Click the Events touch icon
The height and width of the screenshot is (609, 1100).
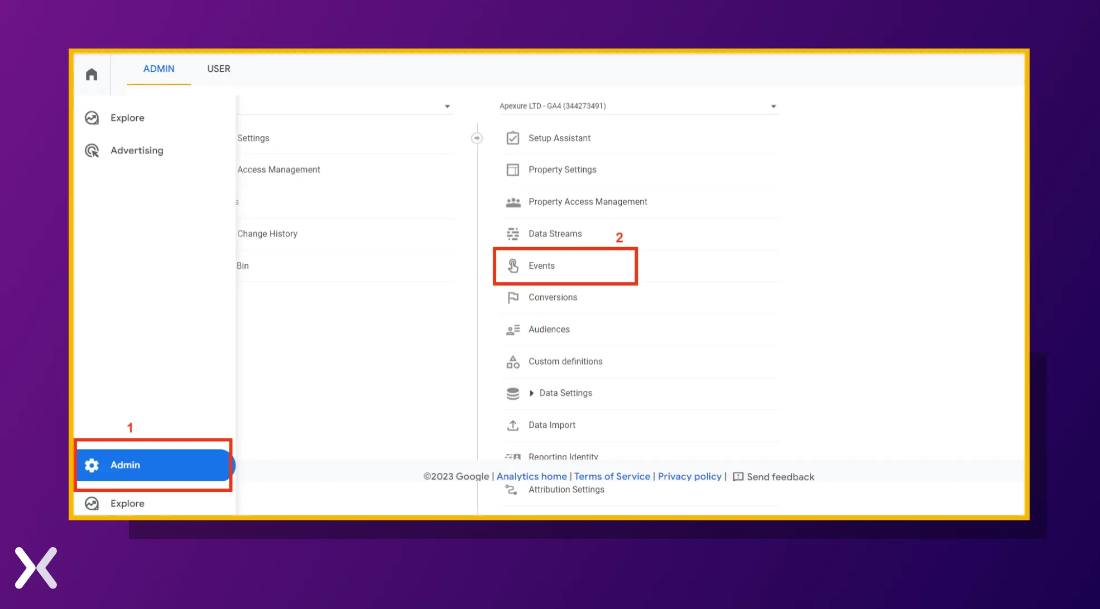click(513, 266)
